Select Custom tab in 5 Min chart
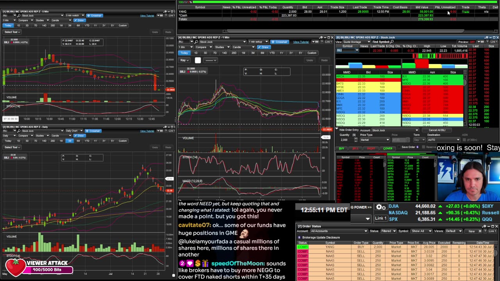This screenshot has height=281, width=500. 122,25
